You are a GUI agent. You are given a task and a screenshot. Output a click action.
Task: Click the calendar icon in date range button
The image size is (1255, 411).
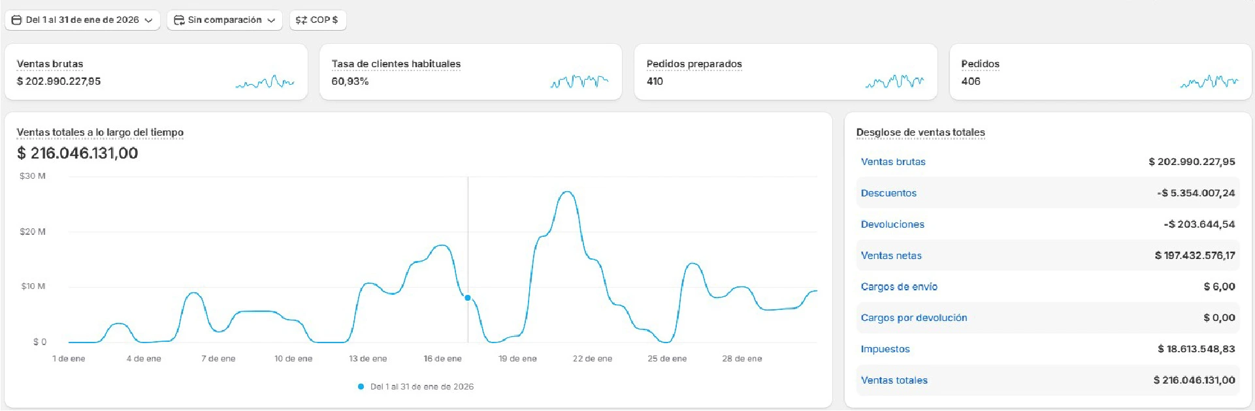[x=17, y=20]
